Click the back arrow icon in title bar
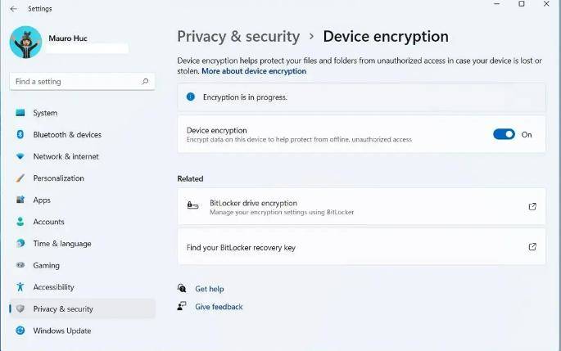561x351 pixels. pyautogui.click(x=13, y=9)
